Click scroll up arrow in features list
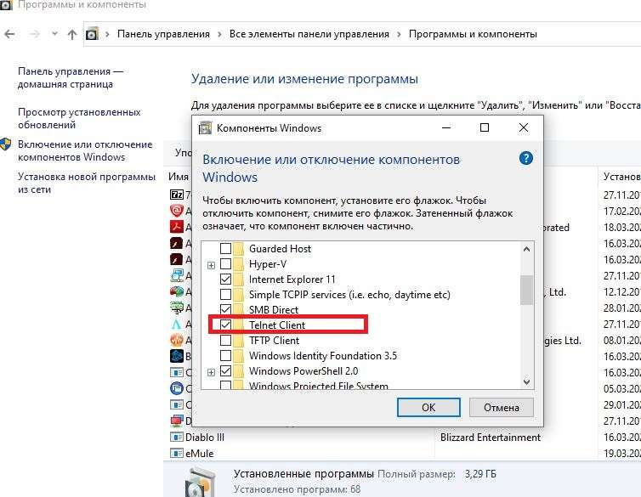Image resolution: width=641 pixels, height=497 pixels. pyautogui.click(x=526, y=249)
